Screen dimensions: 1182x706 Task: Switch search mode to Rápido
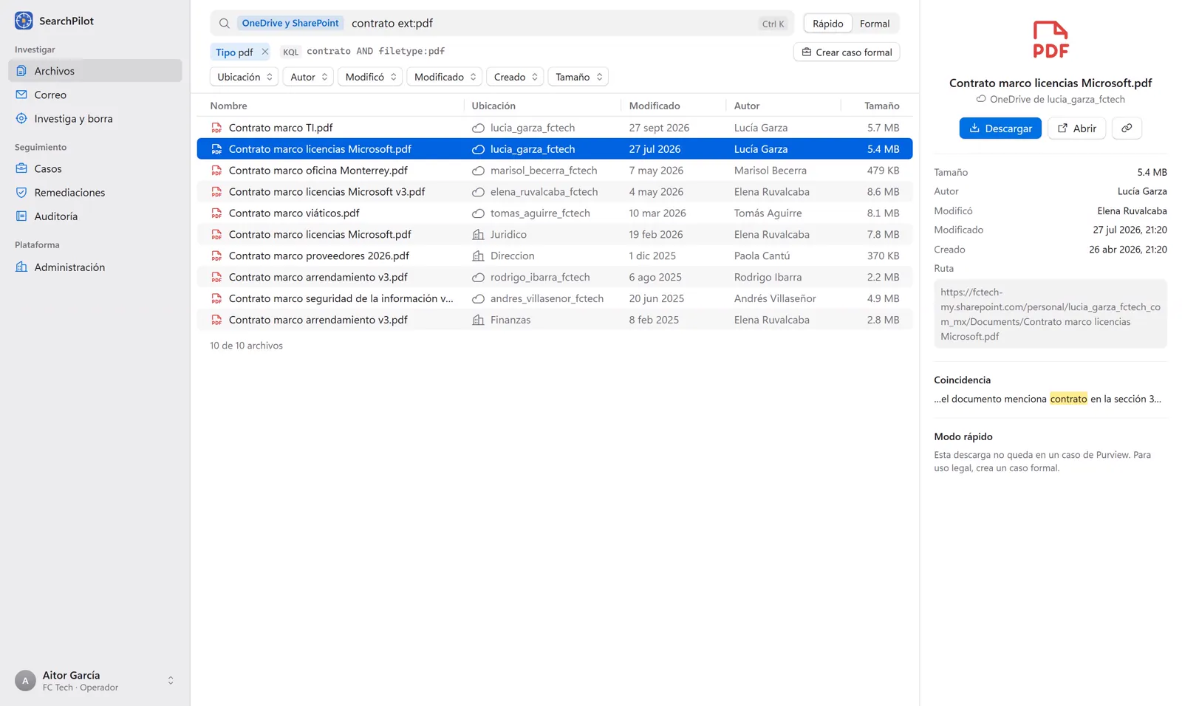(x=827, y=24)
